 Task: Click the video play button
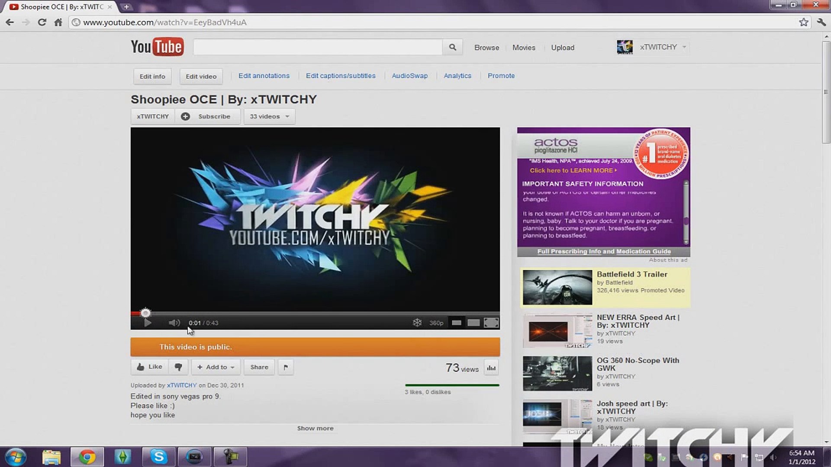point(148,323)
